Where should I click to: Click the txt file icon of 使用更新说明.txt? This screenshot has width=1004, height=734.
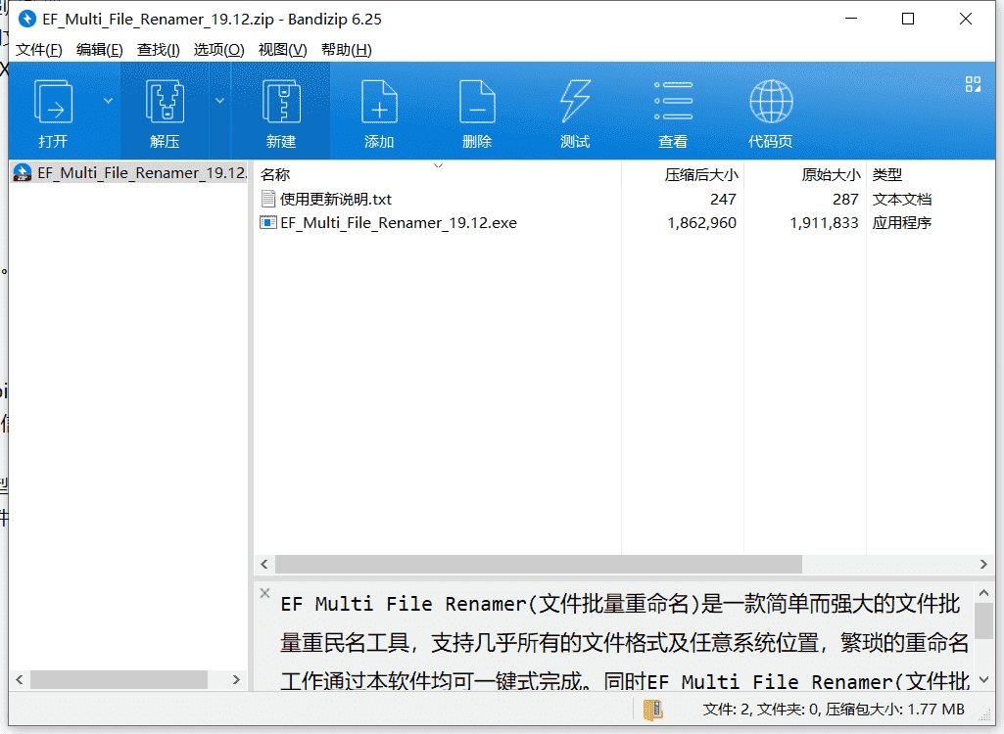[268, 199]
